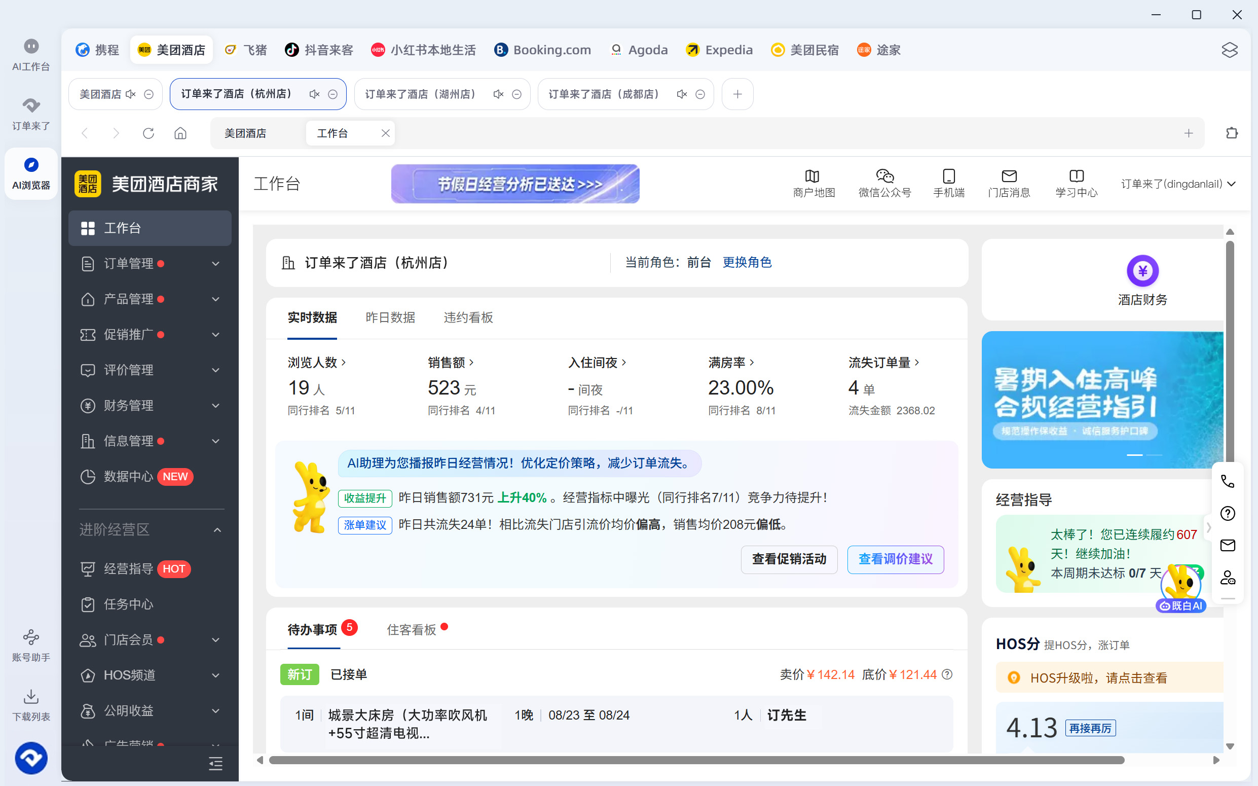Open 学习中心 in the header
The image size is (1258, 786).
[x=1076, y=184]
